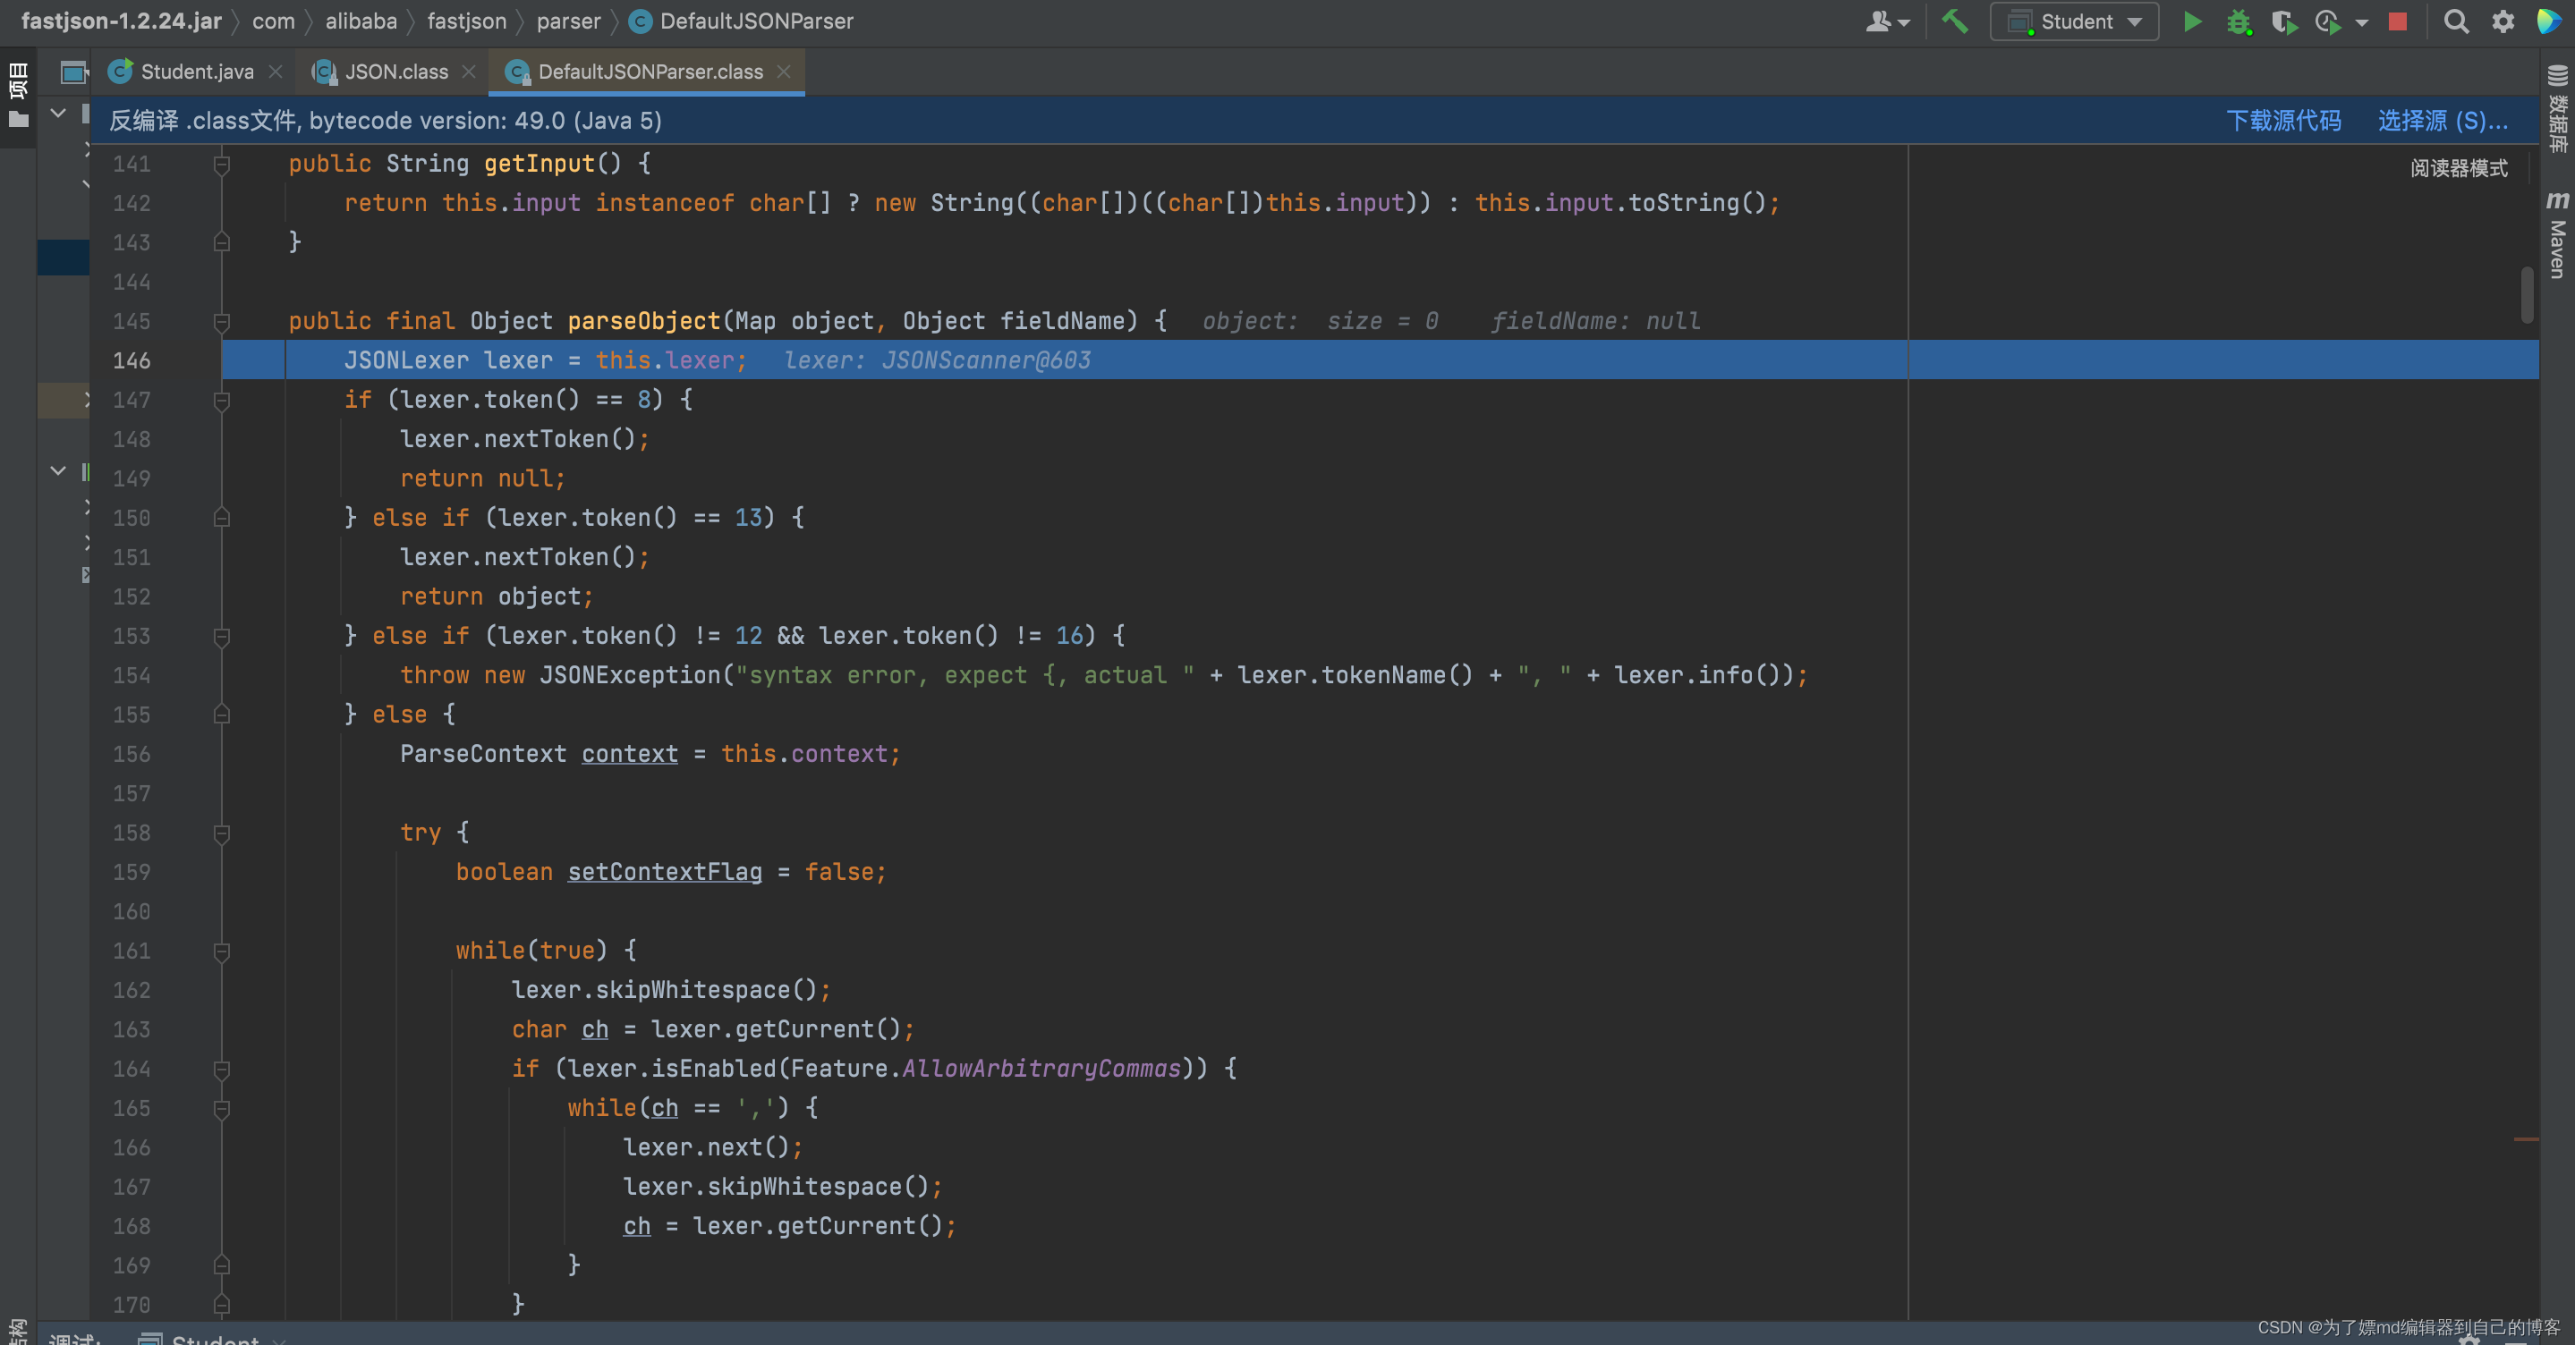Viewport: 2575px width, 1345px height.
Task: Expand the profiler options dropdown arrow
Action: tap(2362, 23)
